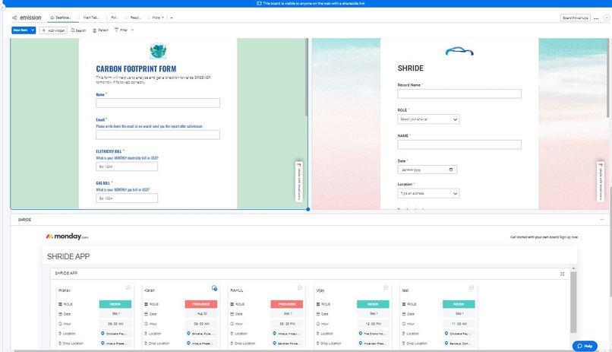Add a new board view with plus
The width and height of the screenshot is (612, 352).
[172, 17]
